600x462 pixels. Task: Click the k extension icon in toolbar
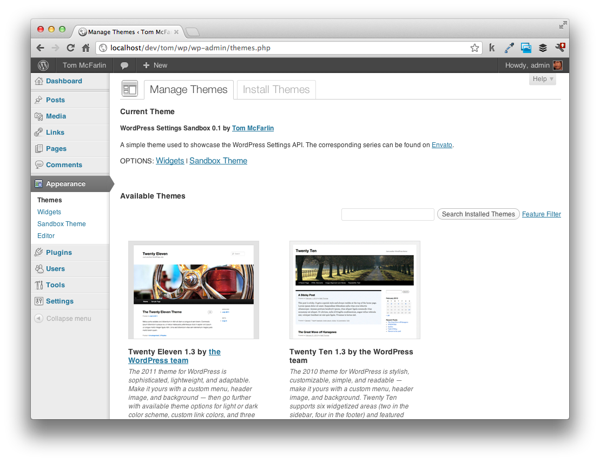492,48
